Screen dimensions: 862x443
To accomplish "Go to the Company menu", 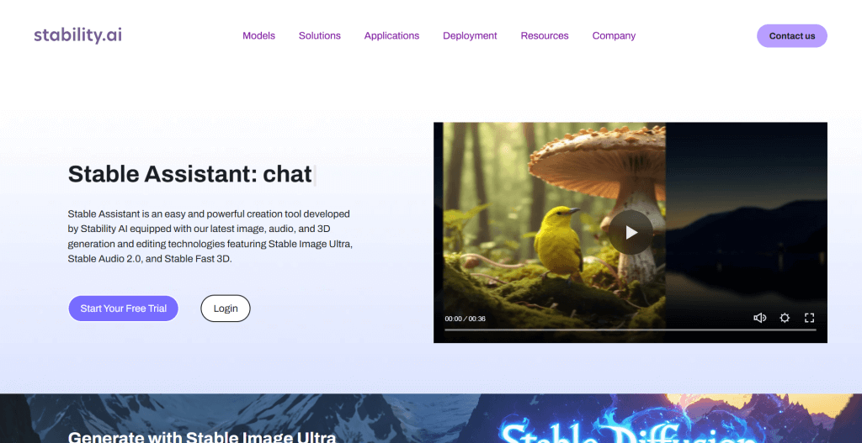I will pos(614,36).
